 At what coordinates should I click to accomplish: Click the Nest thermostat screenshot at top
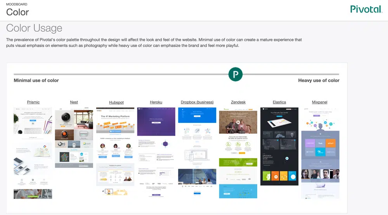click(x=74, y=119)
